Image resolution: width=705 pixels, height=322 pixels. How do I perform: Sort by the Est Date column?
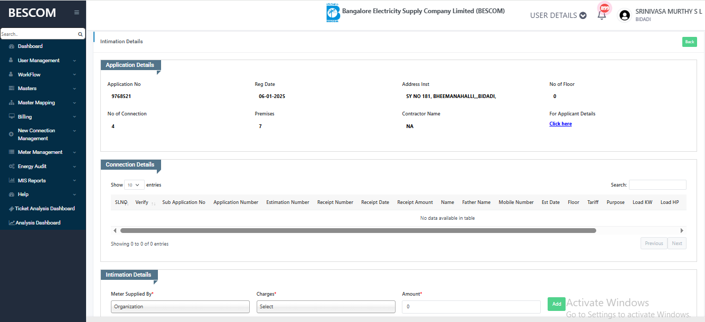point(551,202)
